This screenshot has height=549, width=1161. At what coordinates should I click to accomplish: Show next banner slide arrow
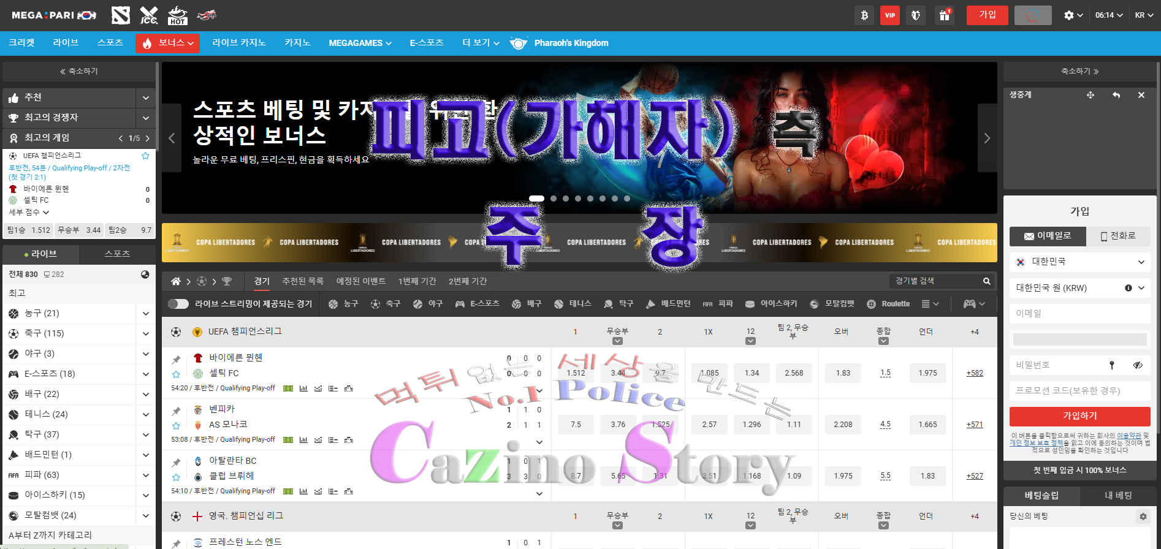(x=987, y=138)
